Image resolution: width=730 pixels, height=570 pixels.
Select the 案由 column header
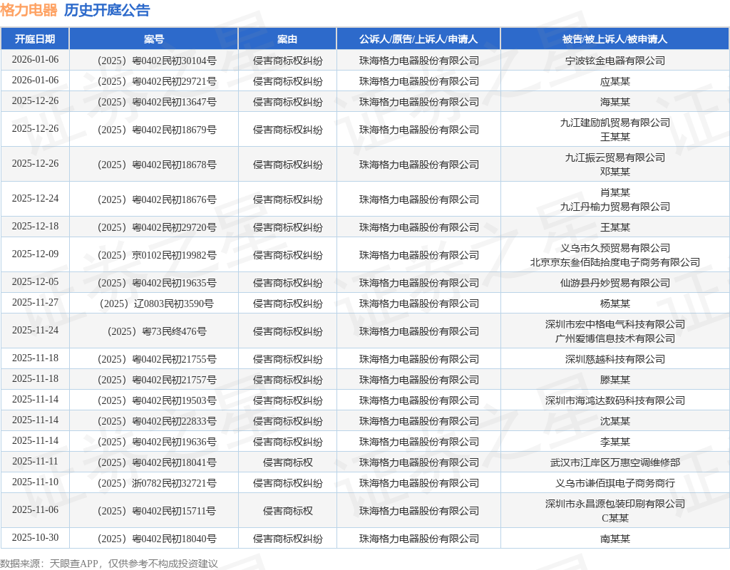pos(287,39)
